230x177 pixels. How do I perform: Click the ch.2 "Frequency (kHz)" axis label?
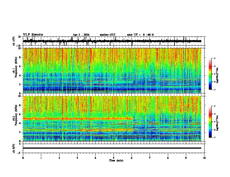[16, 115]
